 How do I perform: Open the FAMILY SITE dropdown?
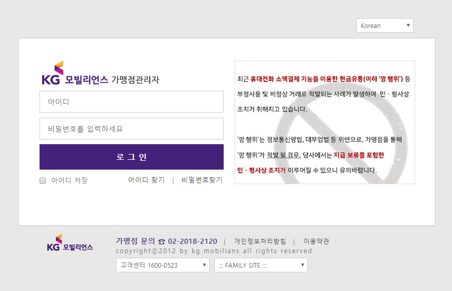pyautogui.click(x=261, y=265)
